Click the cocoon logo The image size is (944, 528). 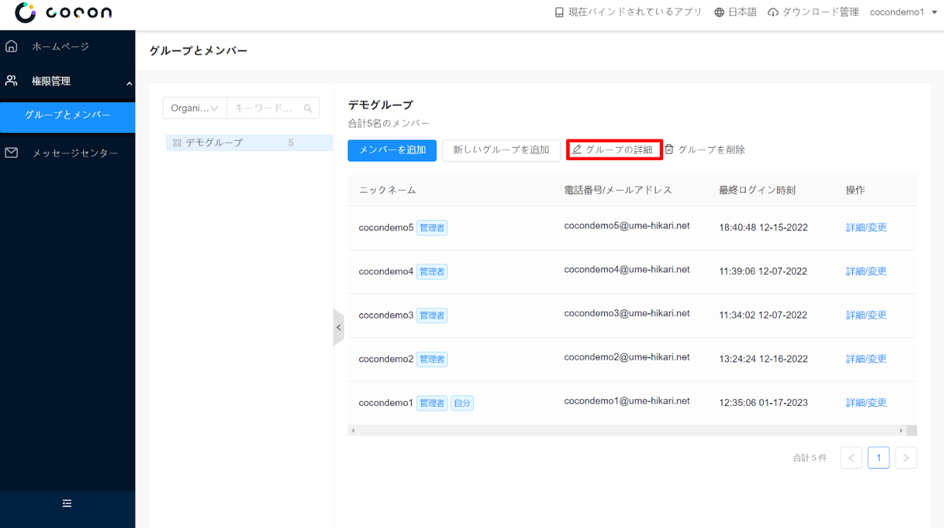click(64, 12)
